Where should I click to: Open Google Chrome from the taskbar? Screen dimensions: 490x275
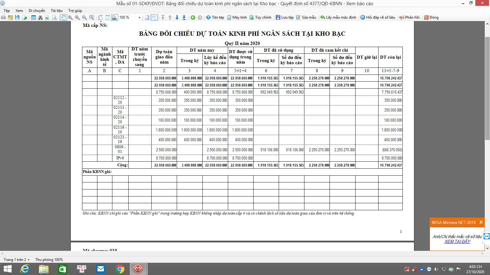click(x=119, y=269)
